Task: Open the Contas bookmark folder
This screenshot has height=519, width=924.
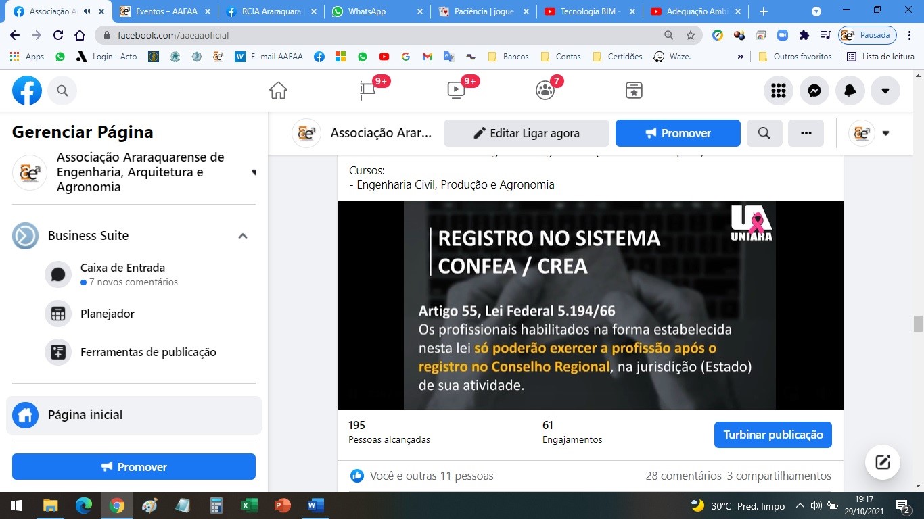Action: coord(561,57)
